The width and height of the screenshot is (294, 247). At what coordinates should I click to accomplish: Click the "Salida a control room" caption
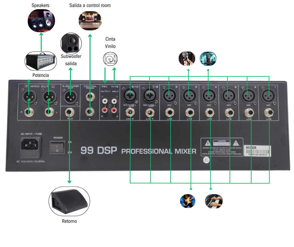[90, 5]
